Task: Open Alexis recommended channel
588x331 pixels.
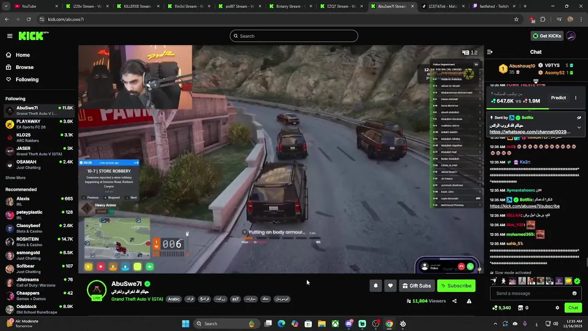Action: tap(39, 201)
